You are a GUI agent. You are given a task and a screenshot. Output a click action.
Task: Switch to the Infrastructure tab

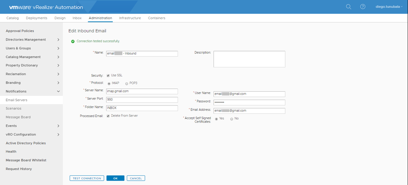click(x=130, y=18)
